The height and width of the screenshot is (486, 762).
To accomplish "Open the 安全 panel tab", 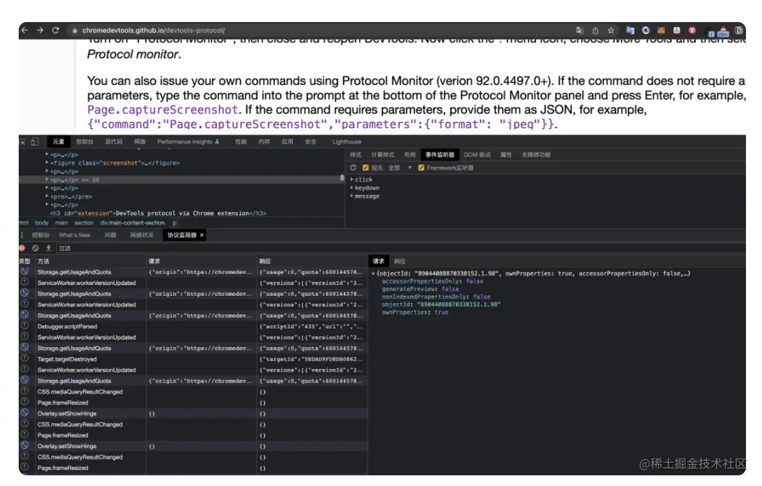I will tap(311, 142).
